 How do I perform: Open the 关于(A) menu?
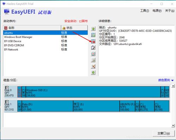click(170, 11)
